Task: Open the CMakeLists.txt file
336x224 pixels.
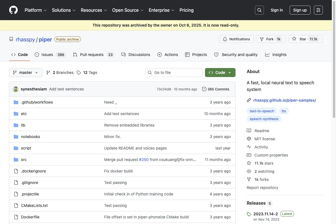Action: point(34,206)
